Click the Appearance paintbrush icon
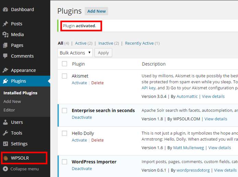The width and height of the screenshot is (238, 177). (x=5, y=70)
